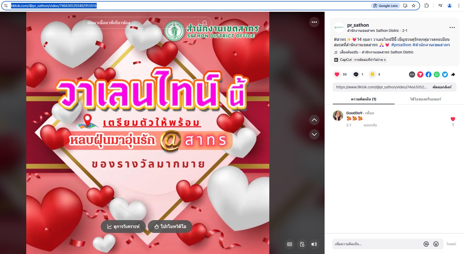This screenshot has height=254, width=464.
Task: Share the video to WhatsApp
Action: (x=437, y=74)
